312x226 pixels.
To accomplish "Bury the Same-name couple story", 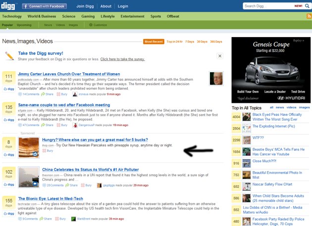I will 62,125.
